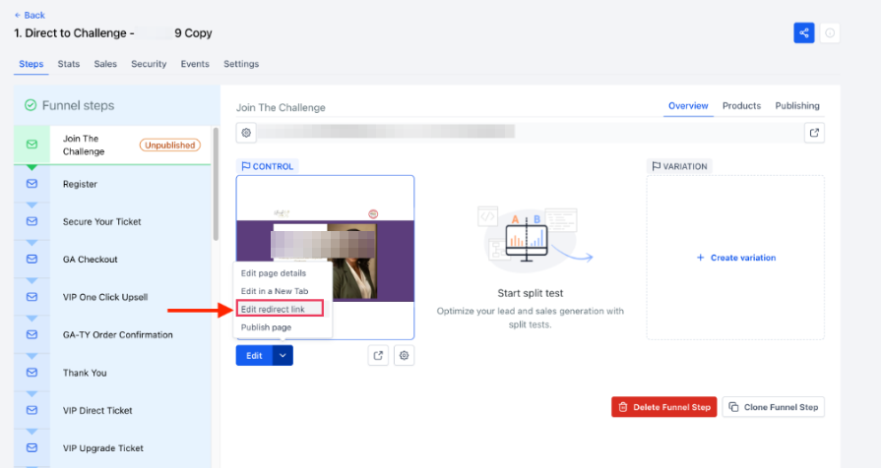
Task: Switch to the Publishing tab
Action: point(797,105)
